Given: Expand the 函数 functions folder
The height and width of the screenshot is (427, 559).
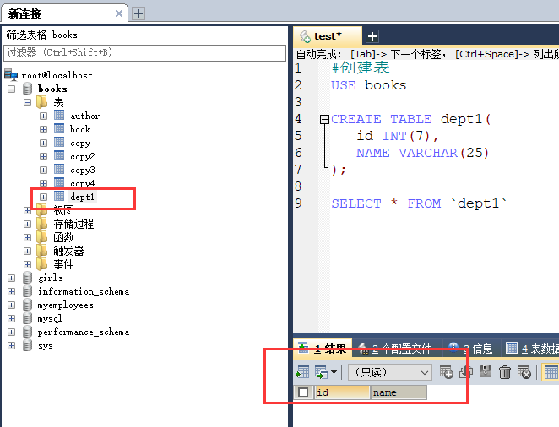Looking at the screenshot, I should 28,237.
